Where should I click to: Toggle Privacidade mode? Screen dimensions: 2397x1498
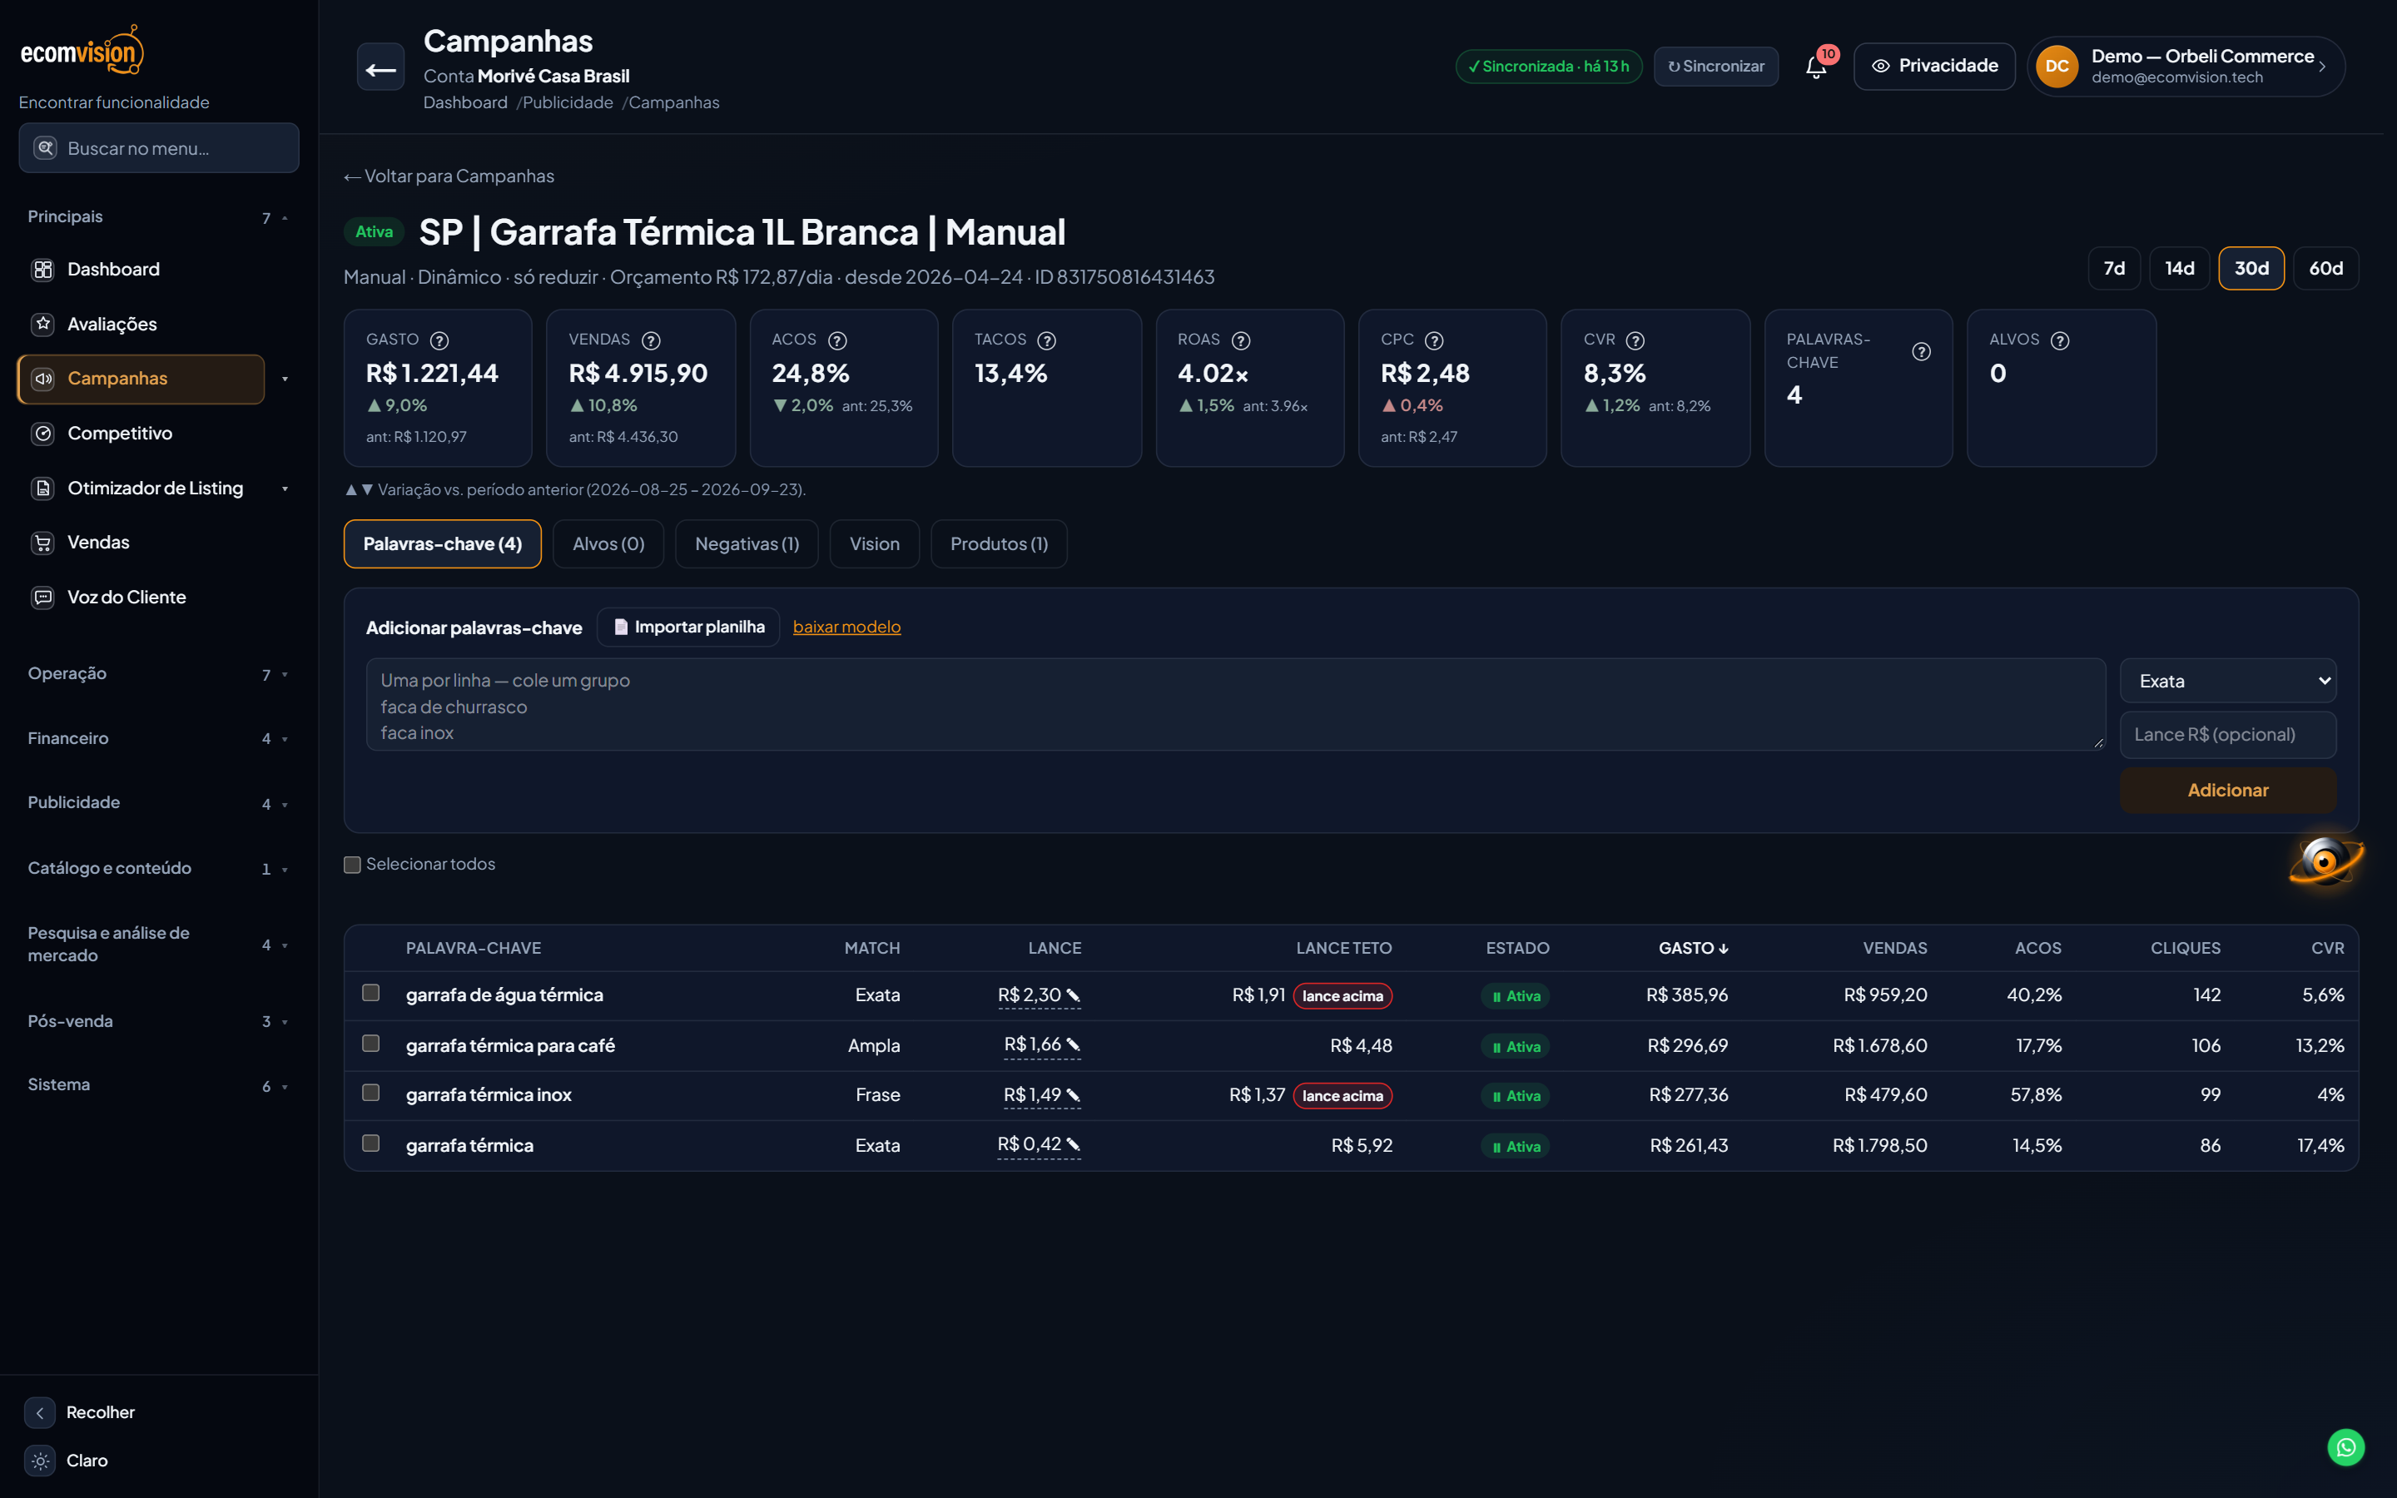[x=1933, y=67]
